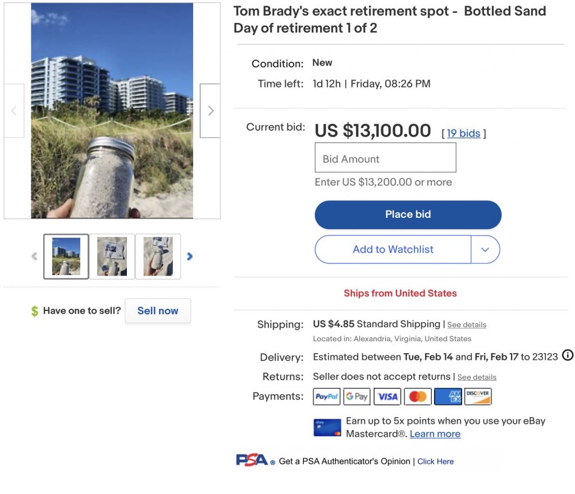Click the Place bid button
The height and width of the screenshot is (494, 575).
click(x=408, y=214)
